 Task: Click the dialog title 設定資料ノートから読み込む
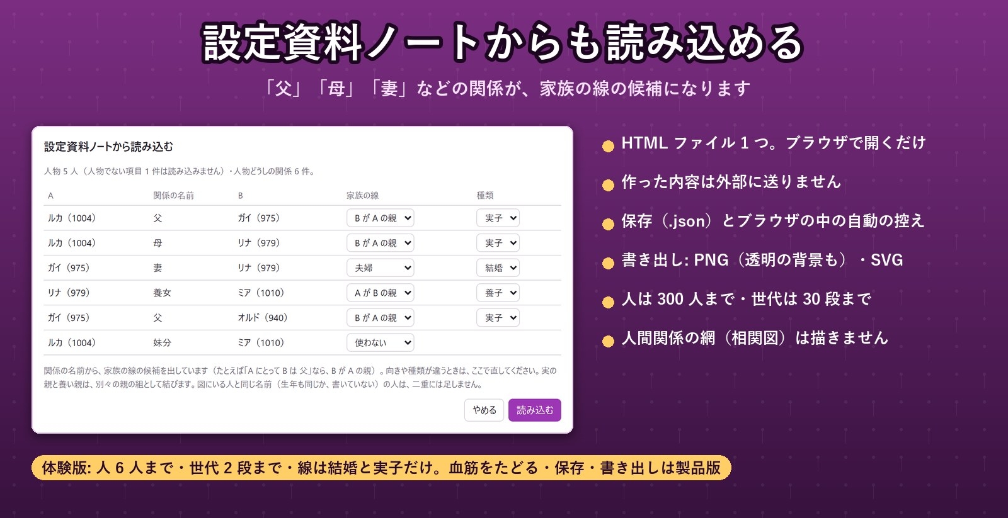(x=108, y=147)
